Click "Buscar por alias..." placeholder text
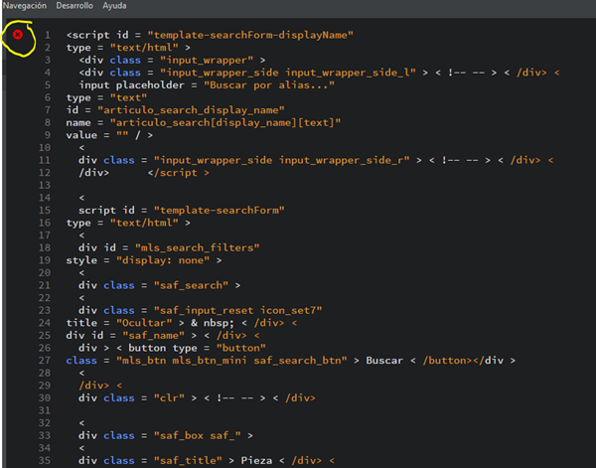 tap(269, 85)
